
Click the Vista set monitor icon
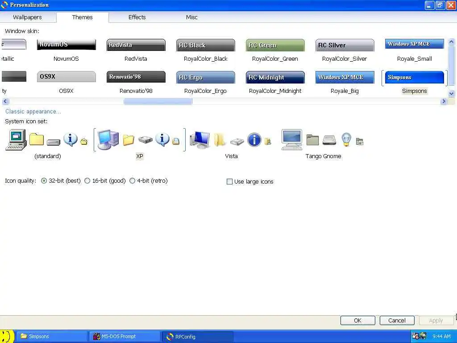pyautogui.click(x=199, y=140)
